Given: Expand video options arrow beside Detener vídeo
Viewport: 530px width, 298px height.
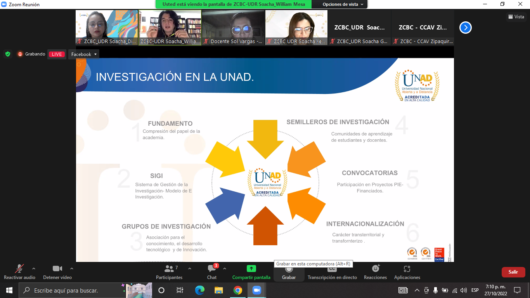Looking at the screenshot, I should [71, 269].
